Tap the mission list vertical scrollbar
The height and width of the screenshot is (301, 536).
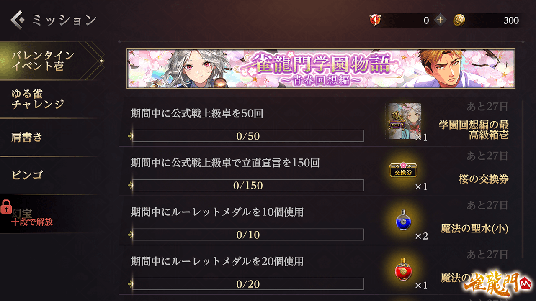(x=522, y=180)
